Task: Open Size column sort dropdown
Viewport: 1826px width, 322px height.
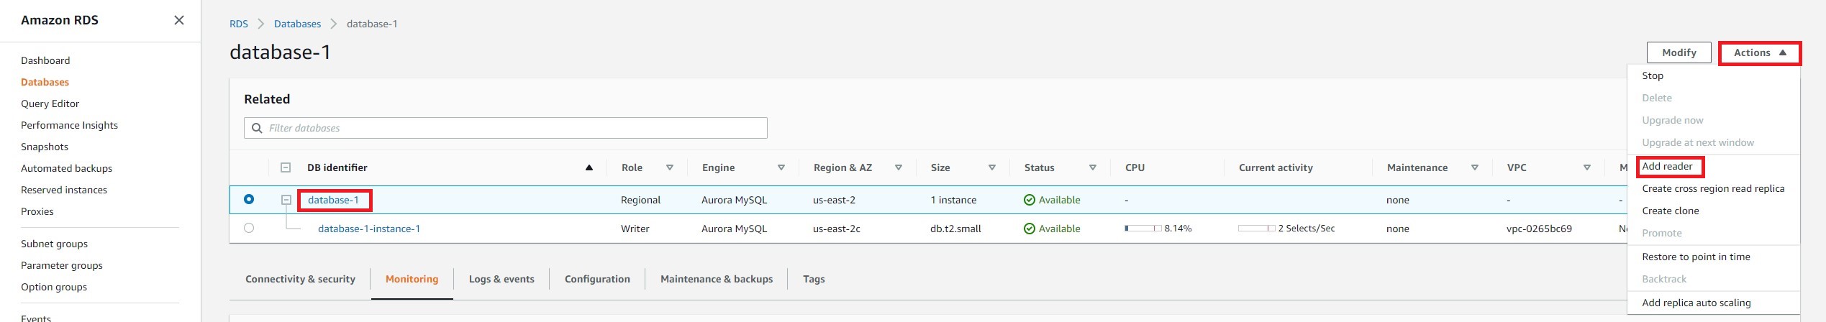Action: (x=992, y=167)
